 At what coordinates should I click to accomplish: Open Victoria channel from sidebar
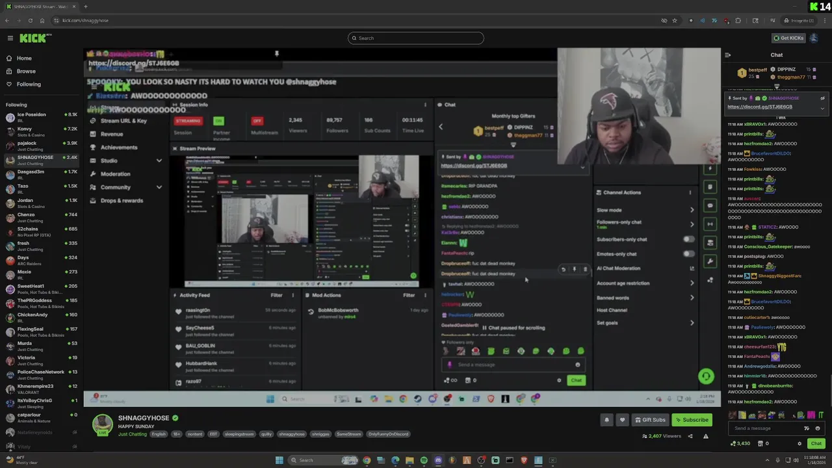[x=40, y=361]
